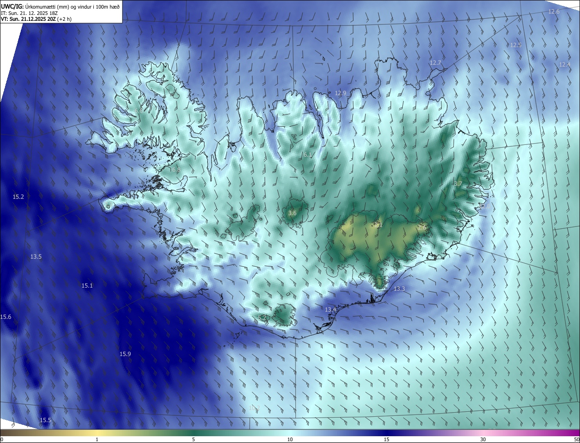580x443 pixels.
Task: Click the 12.4 value on the map
Action: point(565,64)
